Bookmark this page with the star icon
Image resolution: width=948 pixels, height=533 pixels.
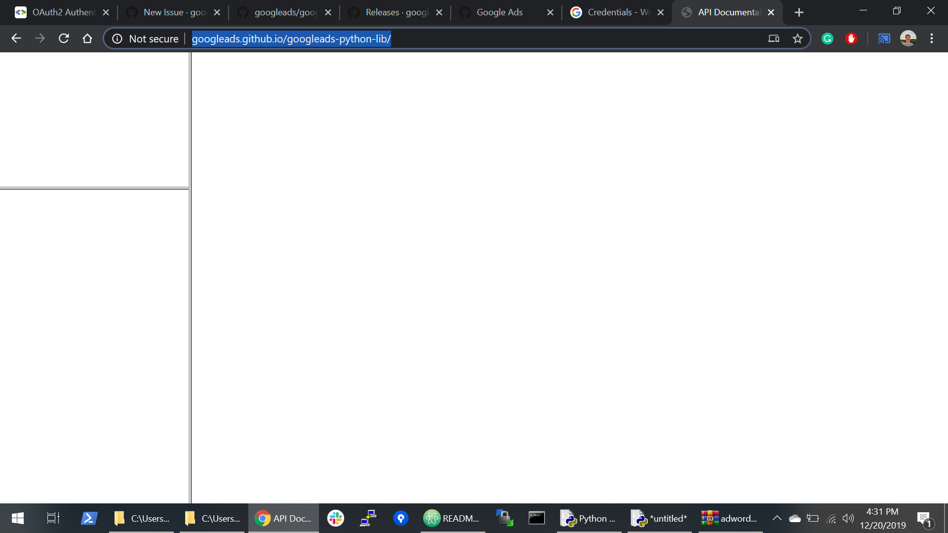pos(797,38)
